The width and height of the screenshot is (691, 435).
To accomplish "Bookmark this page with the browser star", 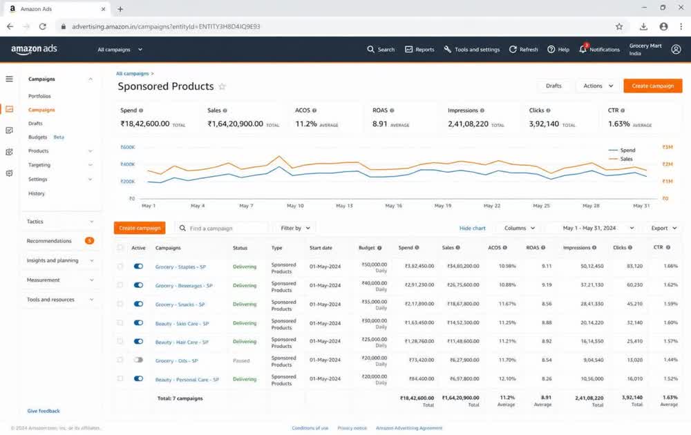I will coord(619,26).
